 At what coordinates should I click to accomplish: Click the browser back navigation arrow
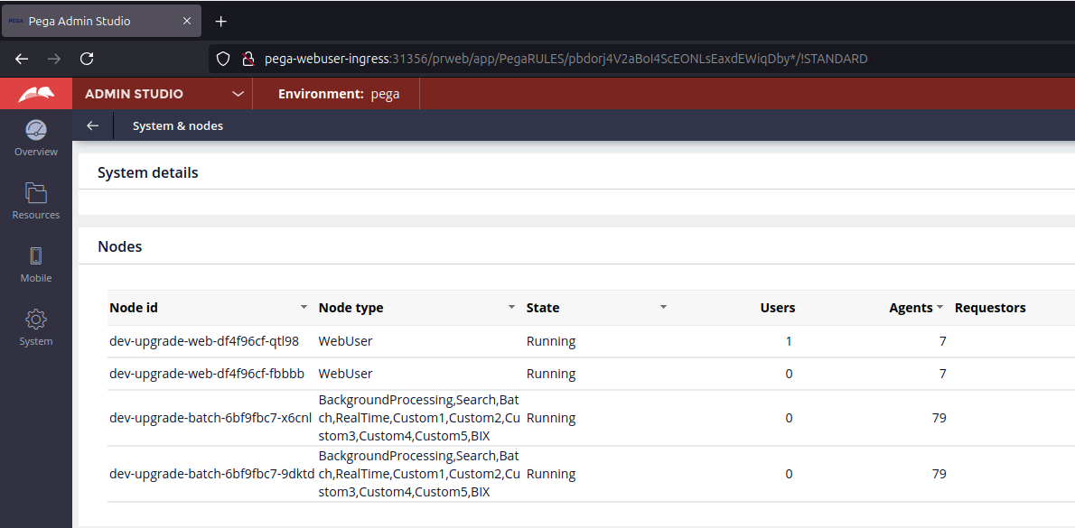pos(22,59)
